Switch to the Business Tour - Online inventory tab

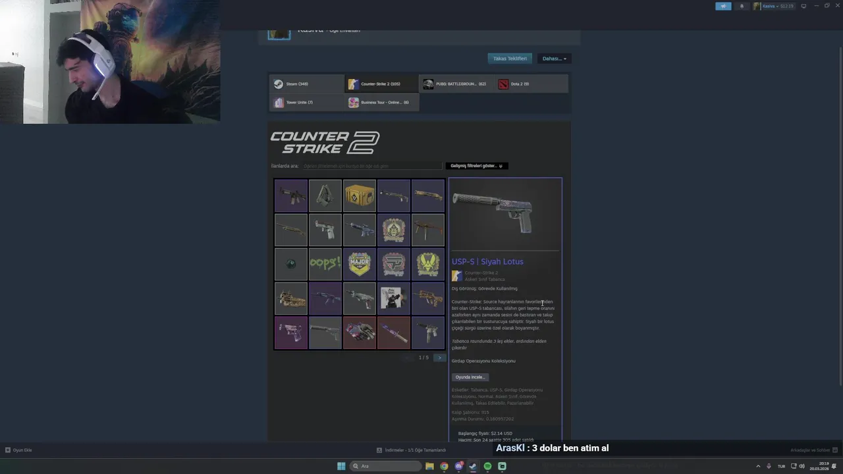pos(381,103)
